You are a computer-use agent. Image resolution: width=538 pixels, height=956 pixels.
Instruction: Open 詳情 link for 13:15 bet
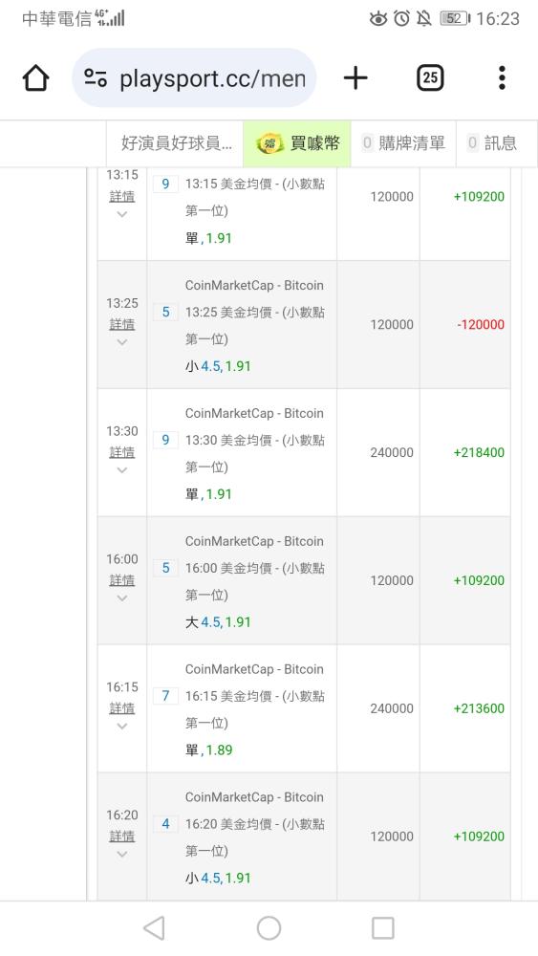122,196
